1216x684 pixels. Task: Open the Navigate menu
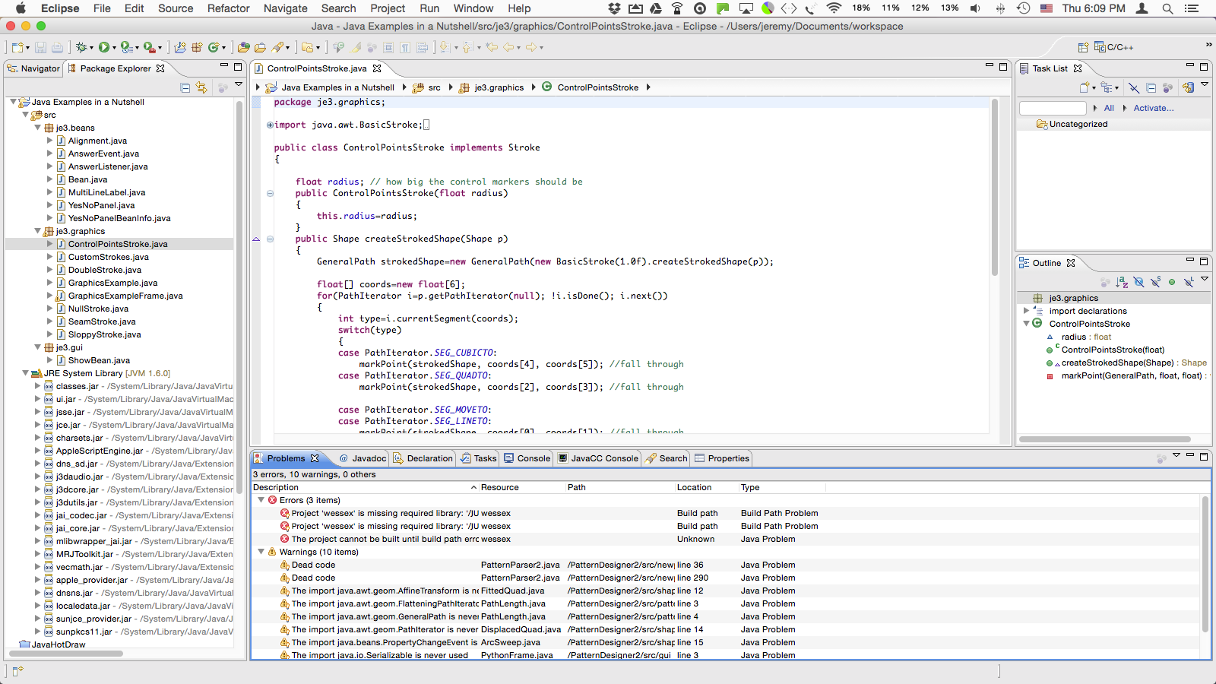click(x=286, y=8)
